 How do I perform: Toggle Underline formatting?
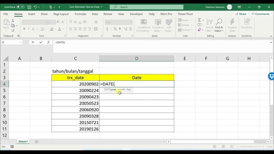(33, 29)
